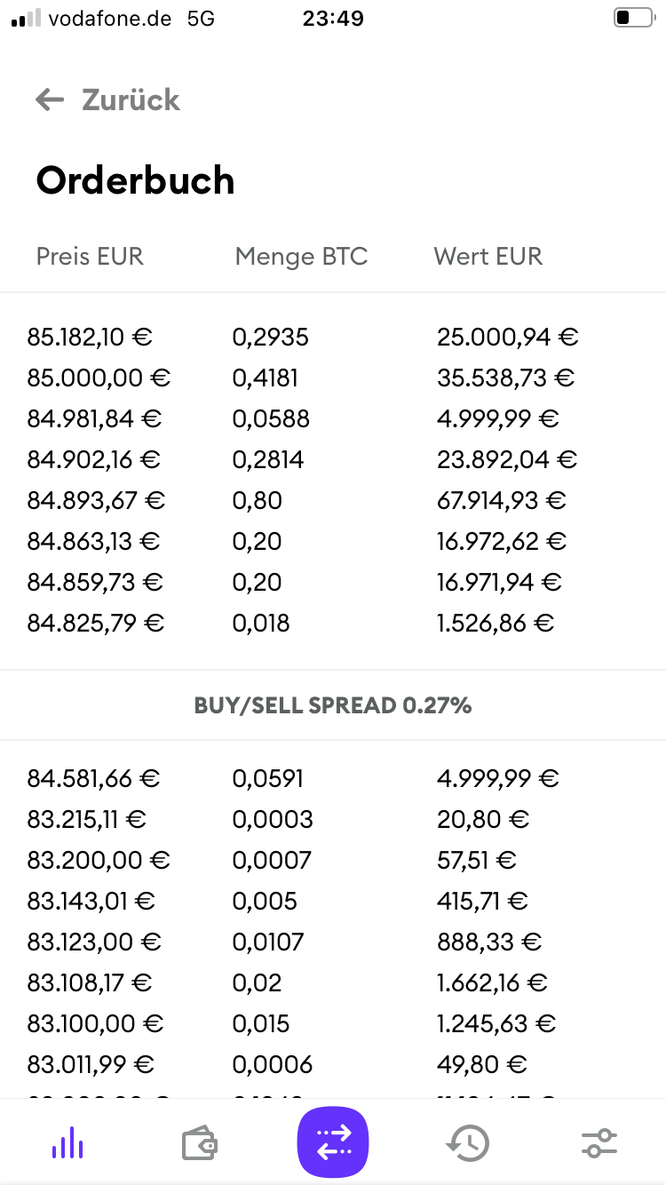This screenshot has width=666, height=1185.
Task: Tap the Orderbuch heading
Action: coord(135,180)
